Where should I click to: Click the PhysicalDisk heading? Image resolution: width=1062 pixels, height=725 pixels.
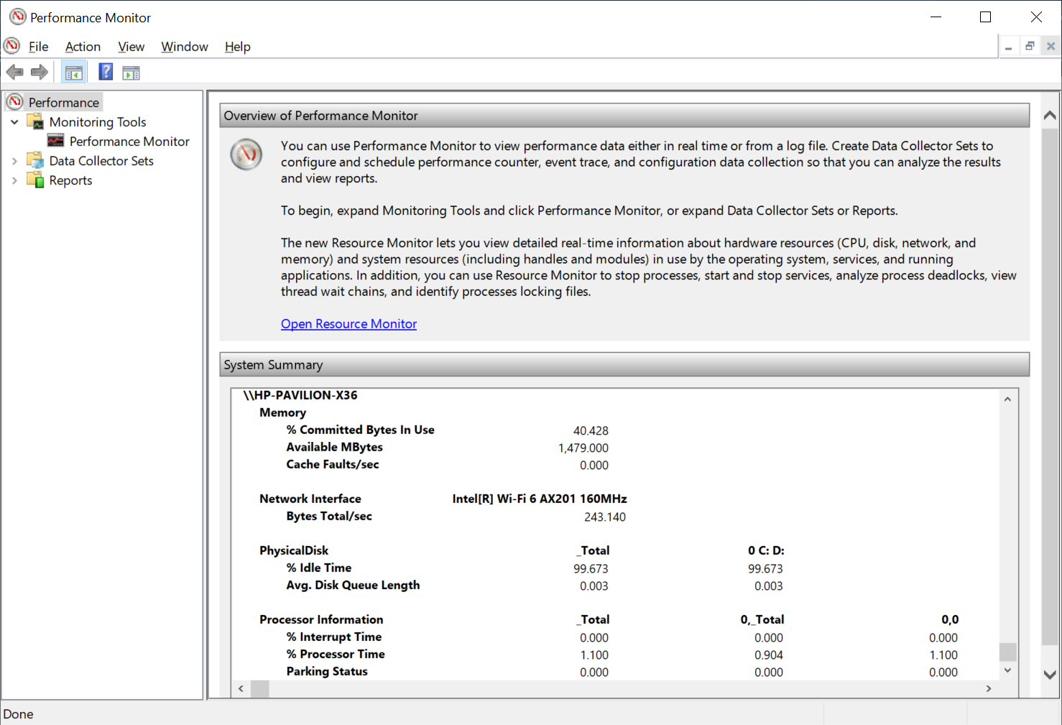(294, 550)
